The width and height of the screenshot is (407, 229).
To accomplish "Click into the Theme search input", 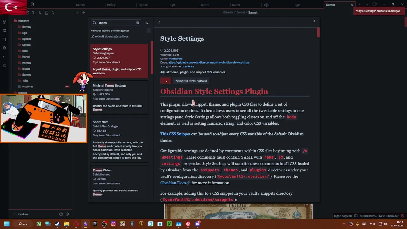I will [116, 23].
